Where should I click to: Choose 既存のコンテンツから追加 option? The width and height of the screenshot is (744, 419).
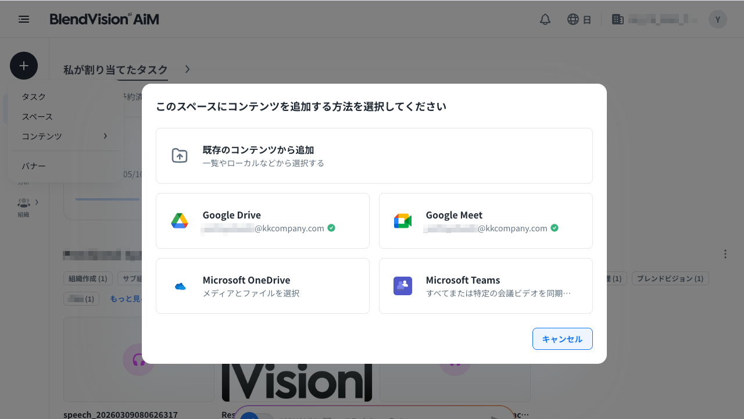point(374,156)
